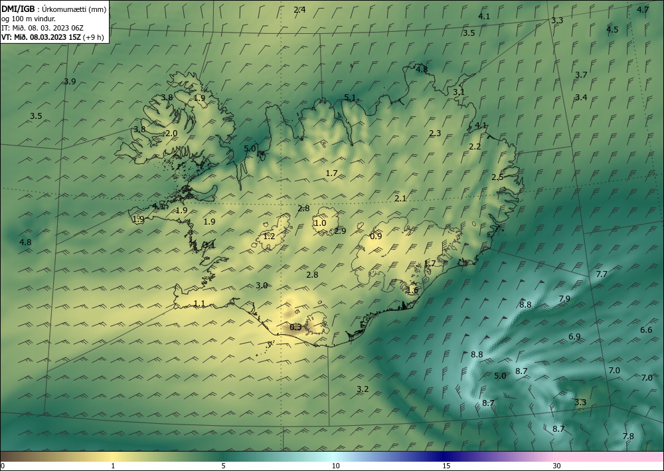Click the 2.9 precipitation value
The width and height of the screenshot is (664, 471).
[340, 231]
